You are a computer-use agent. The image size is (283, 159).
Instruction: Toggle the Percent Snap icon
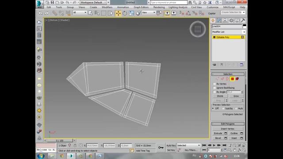[195, 13]
